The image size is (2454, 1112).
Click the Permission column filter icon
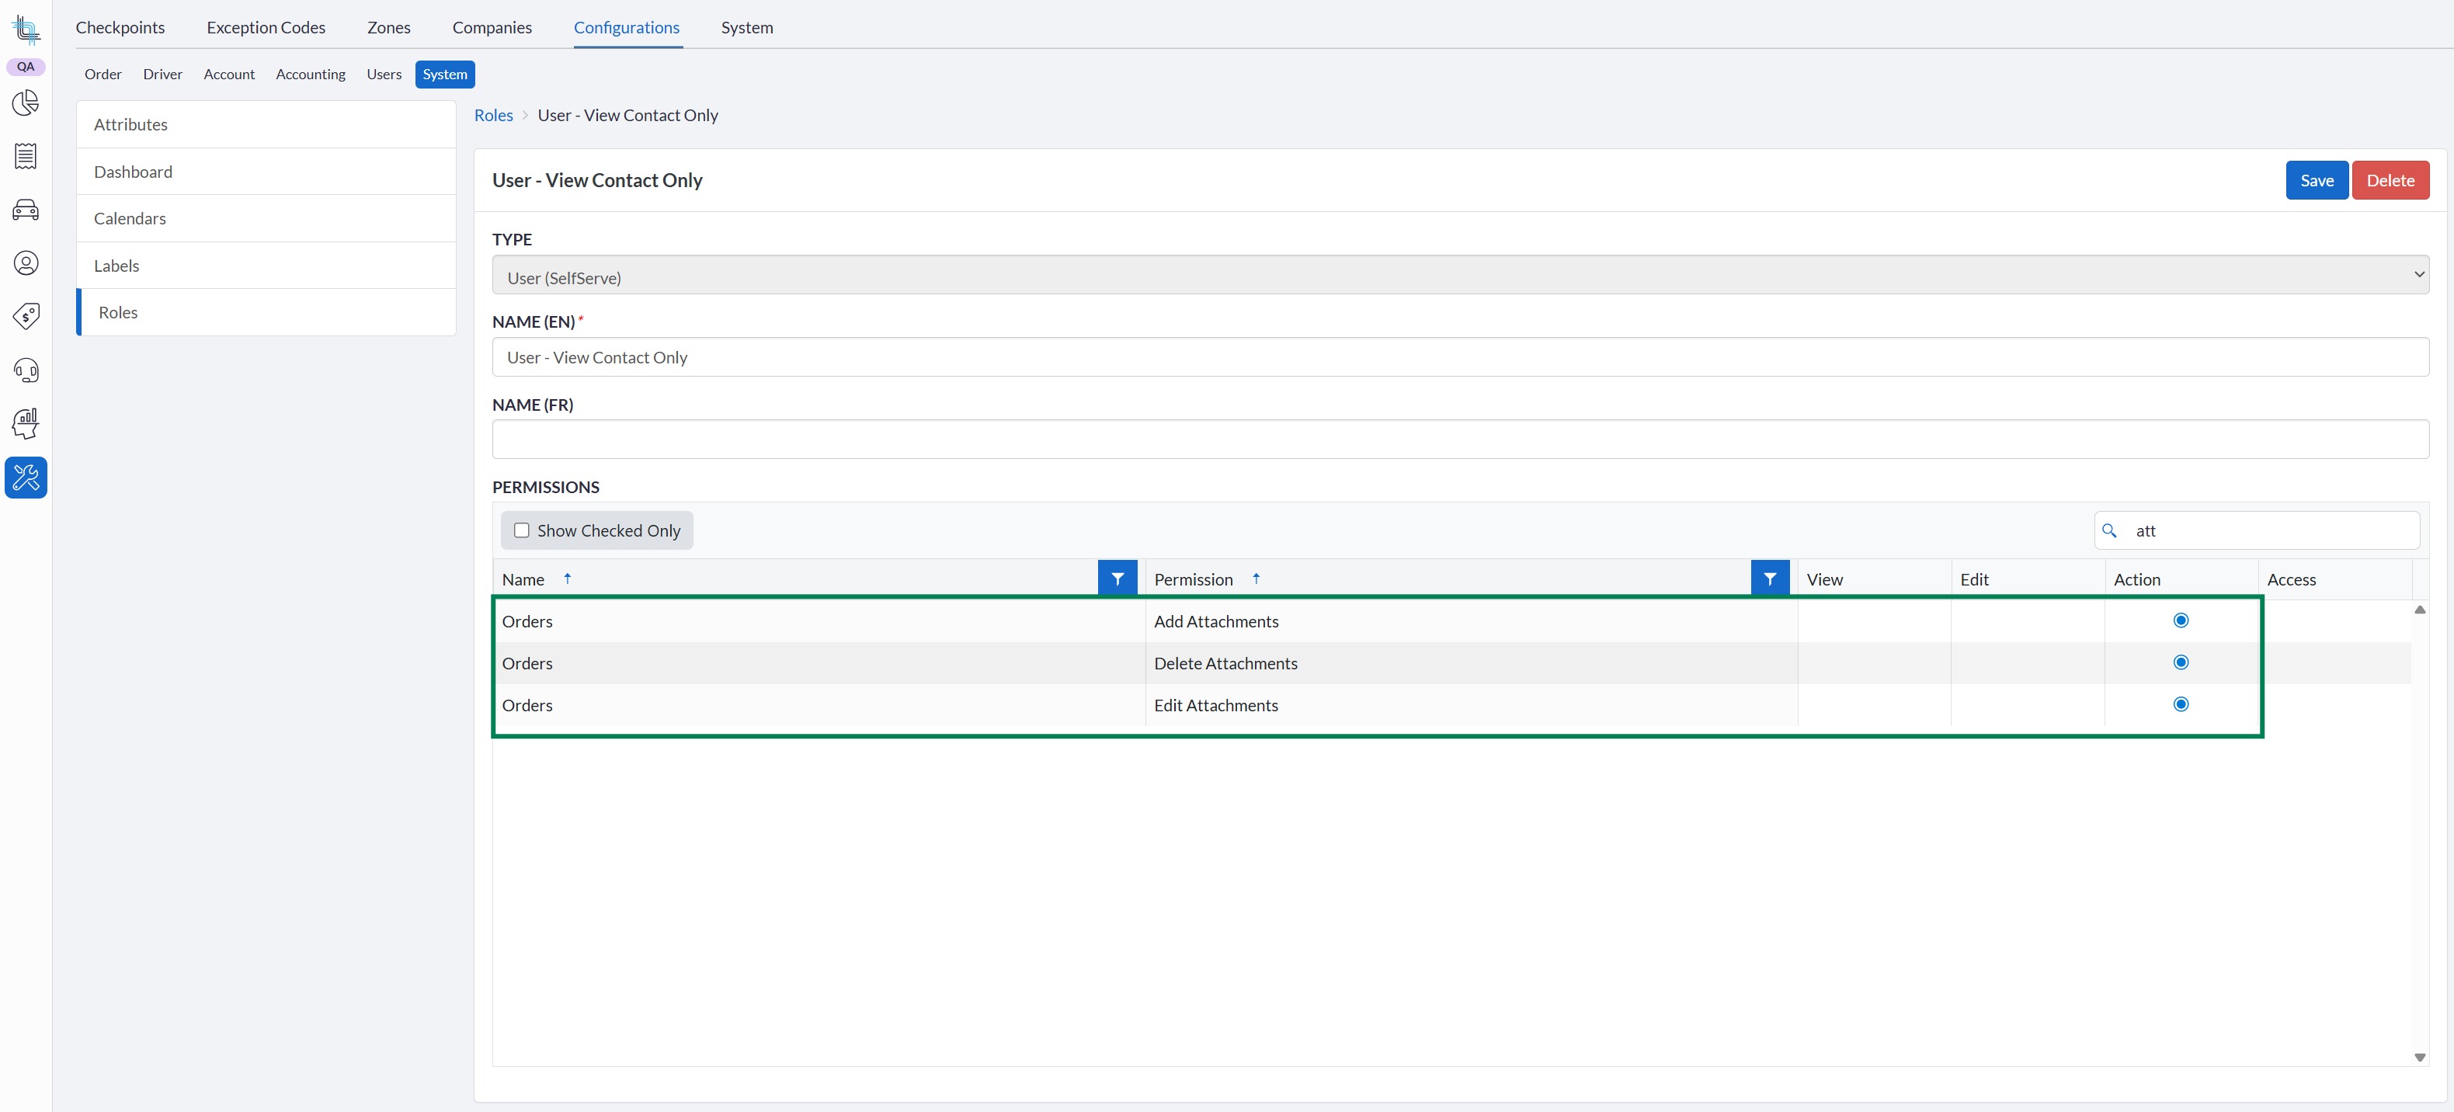pos(1769,579)
